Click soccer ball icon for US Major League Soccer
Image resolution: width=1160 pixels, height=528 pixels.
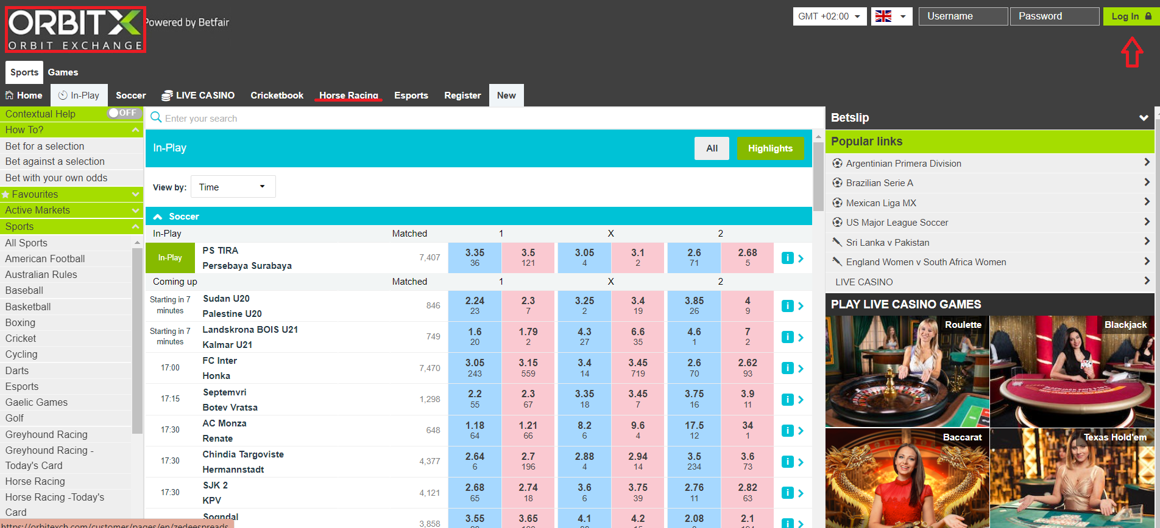point(837,222)
